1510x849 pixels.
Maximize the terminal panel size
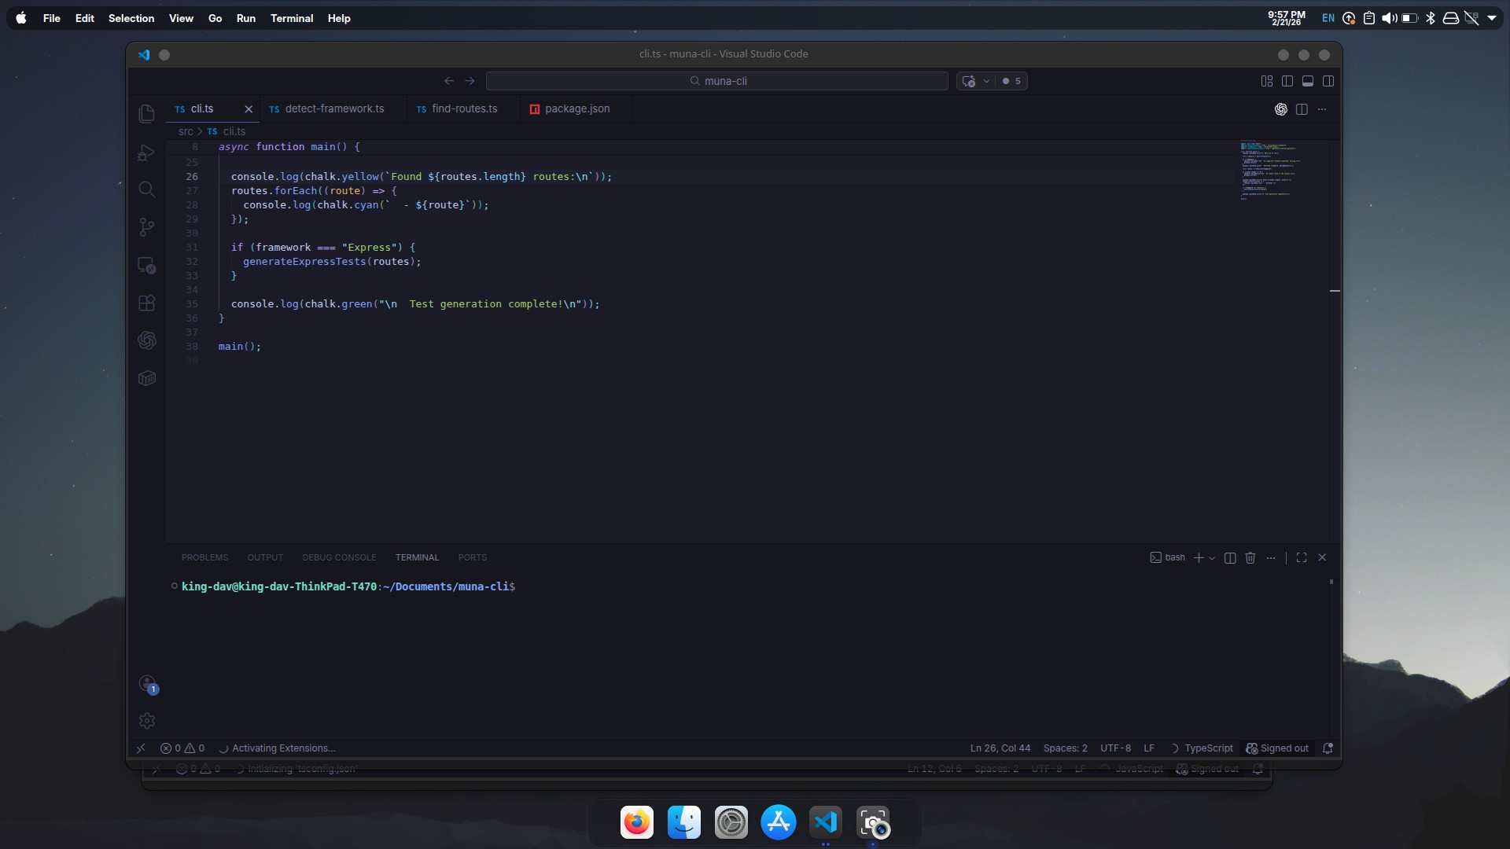point(1302,557)
